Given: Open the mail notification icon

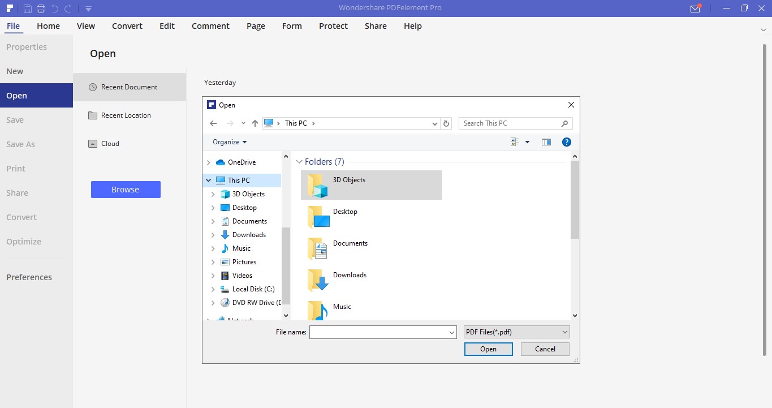Looking at the screenshot, I should coord(696,8).
